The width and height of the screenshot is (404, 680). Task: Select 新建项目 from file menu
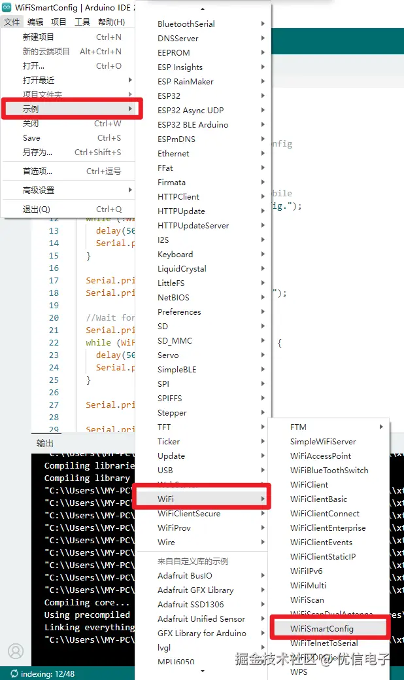pos(69,37)
